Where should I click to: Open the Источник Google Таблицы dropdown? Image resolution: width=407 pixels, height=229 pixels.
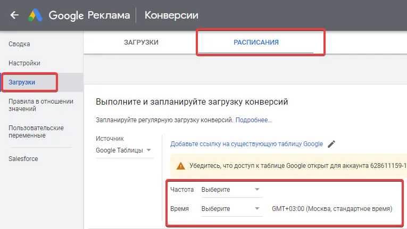tap(124, 150)
